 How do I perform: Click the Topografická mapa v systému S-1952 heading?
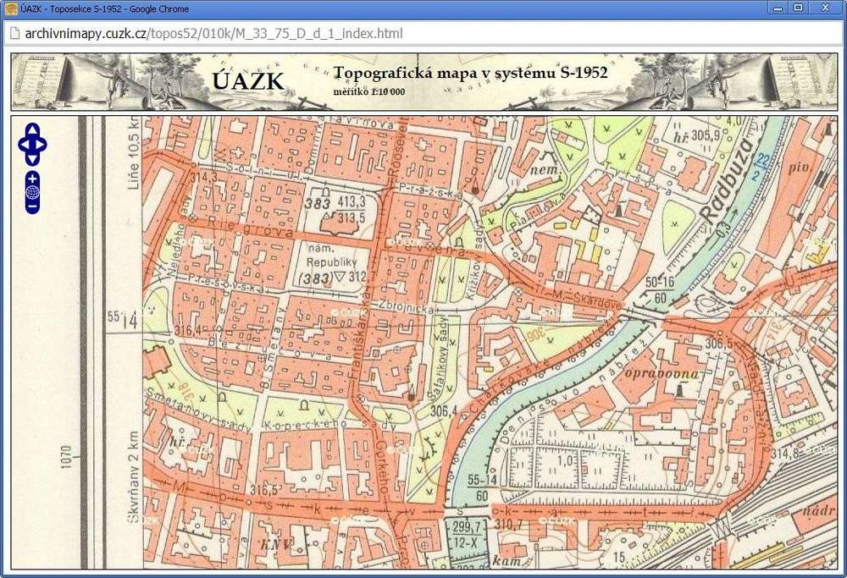pos(470,73)
